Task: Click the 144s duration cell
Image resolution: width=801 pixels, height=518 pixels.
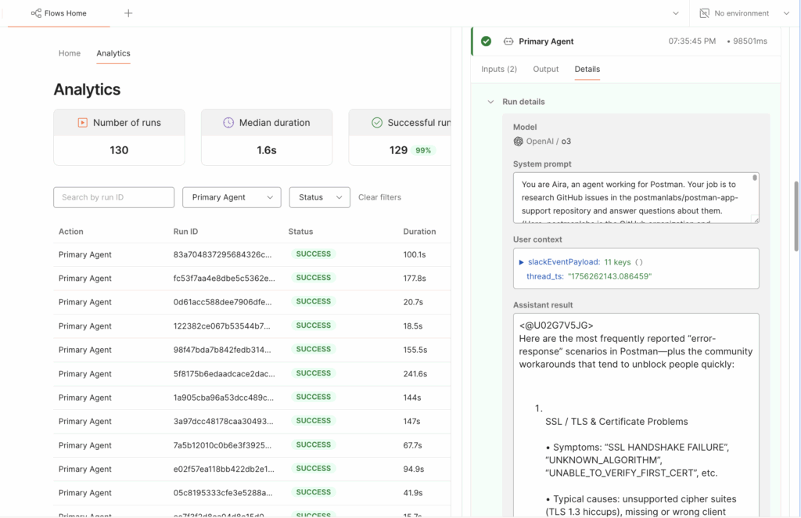Action: tap(411, 397)
